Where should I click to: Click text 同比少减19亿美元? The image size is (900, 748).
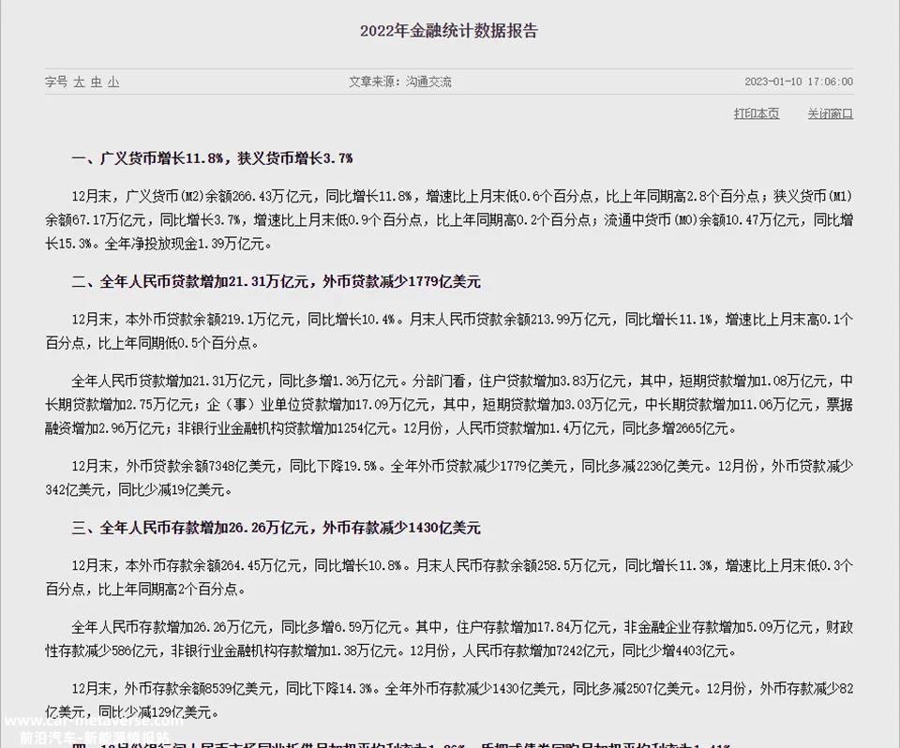[x=171, y=489]
